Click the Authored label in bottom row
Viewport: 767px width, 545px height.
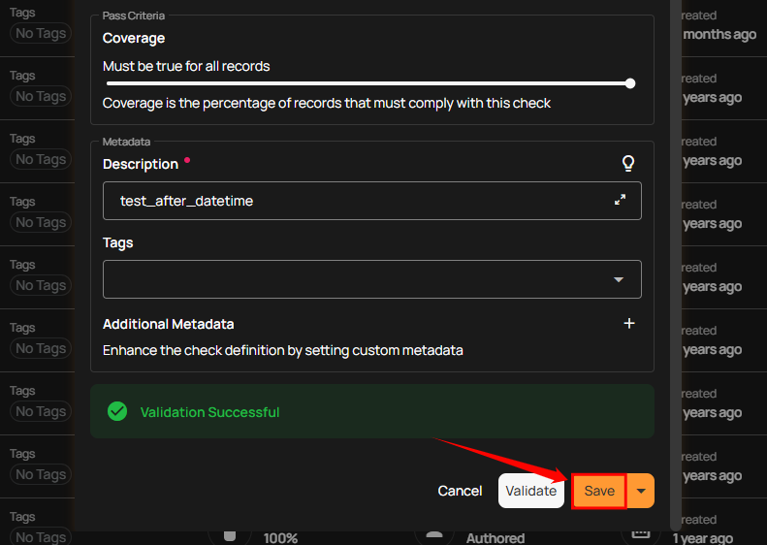click(x=495, y=537)
